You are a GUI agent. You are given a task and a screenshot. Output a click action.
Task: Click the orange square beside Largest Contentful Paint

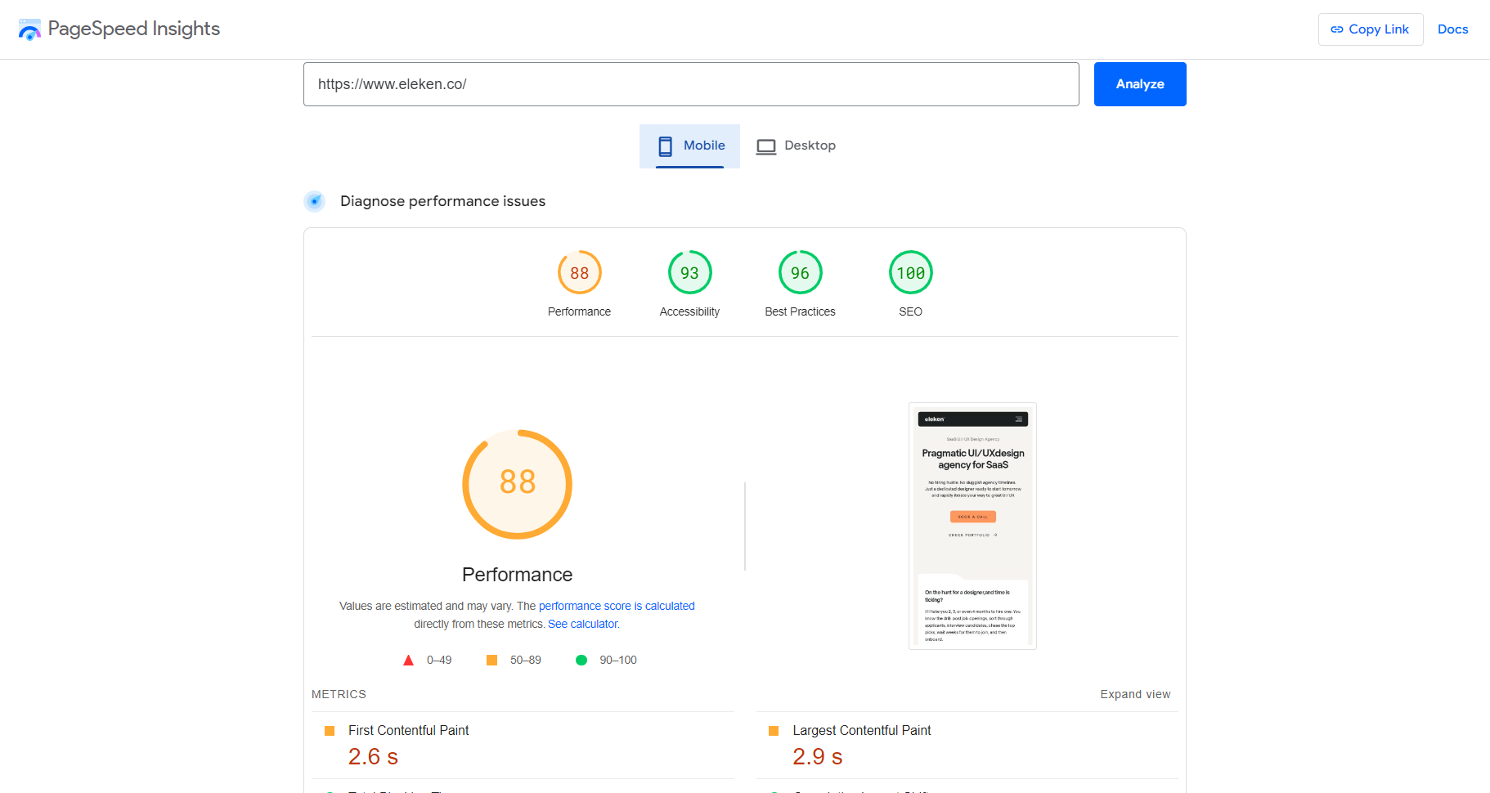click(x=774, y=731)
